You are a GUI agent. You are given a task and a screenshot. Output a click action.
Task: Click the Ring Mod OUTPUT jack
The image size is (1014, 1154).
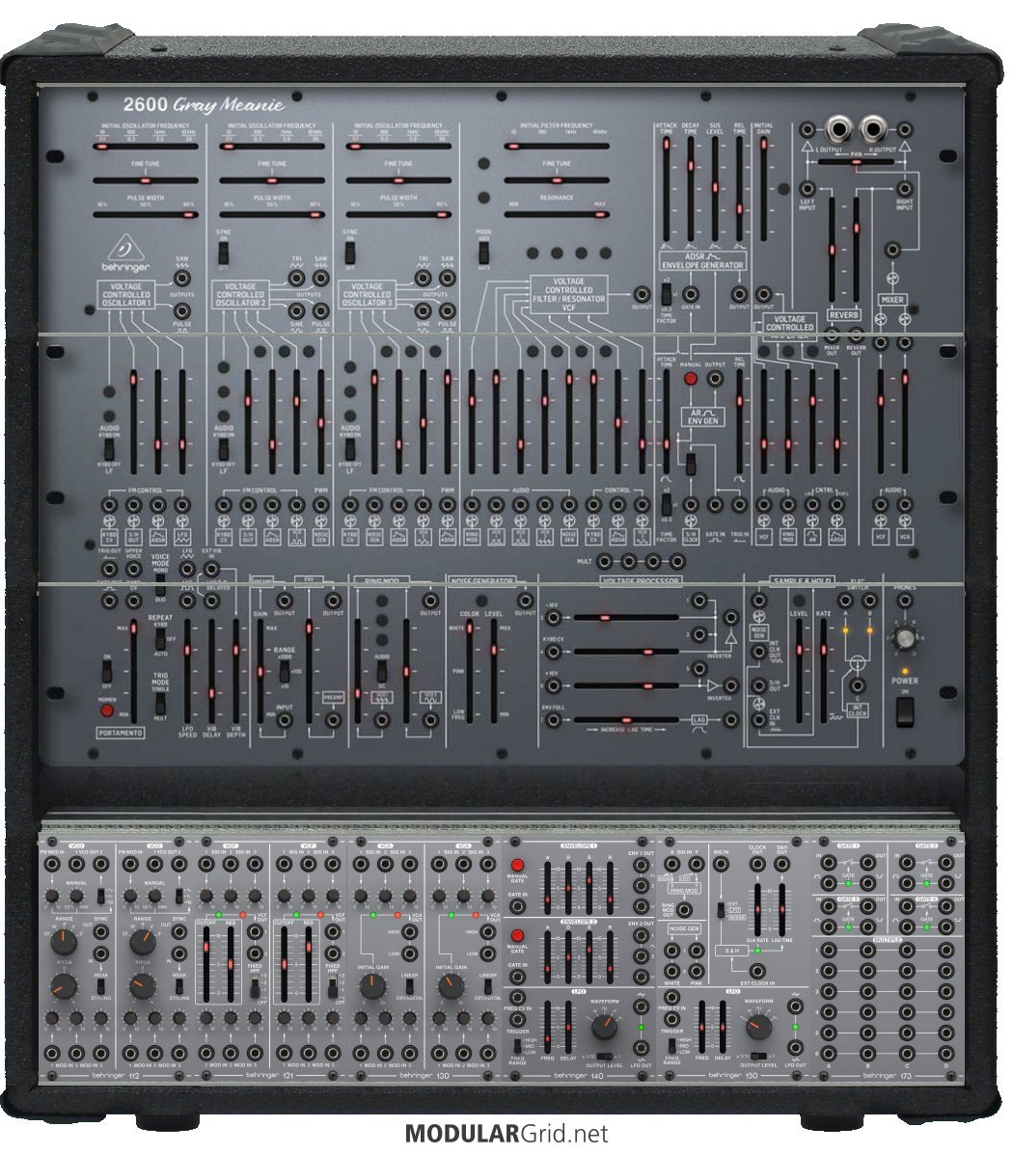[431, 601]
